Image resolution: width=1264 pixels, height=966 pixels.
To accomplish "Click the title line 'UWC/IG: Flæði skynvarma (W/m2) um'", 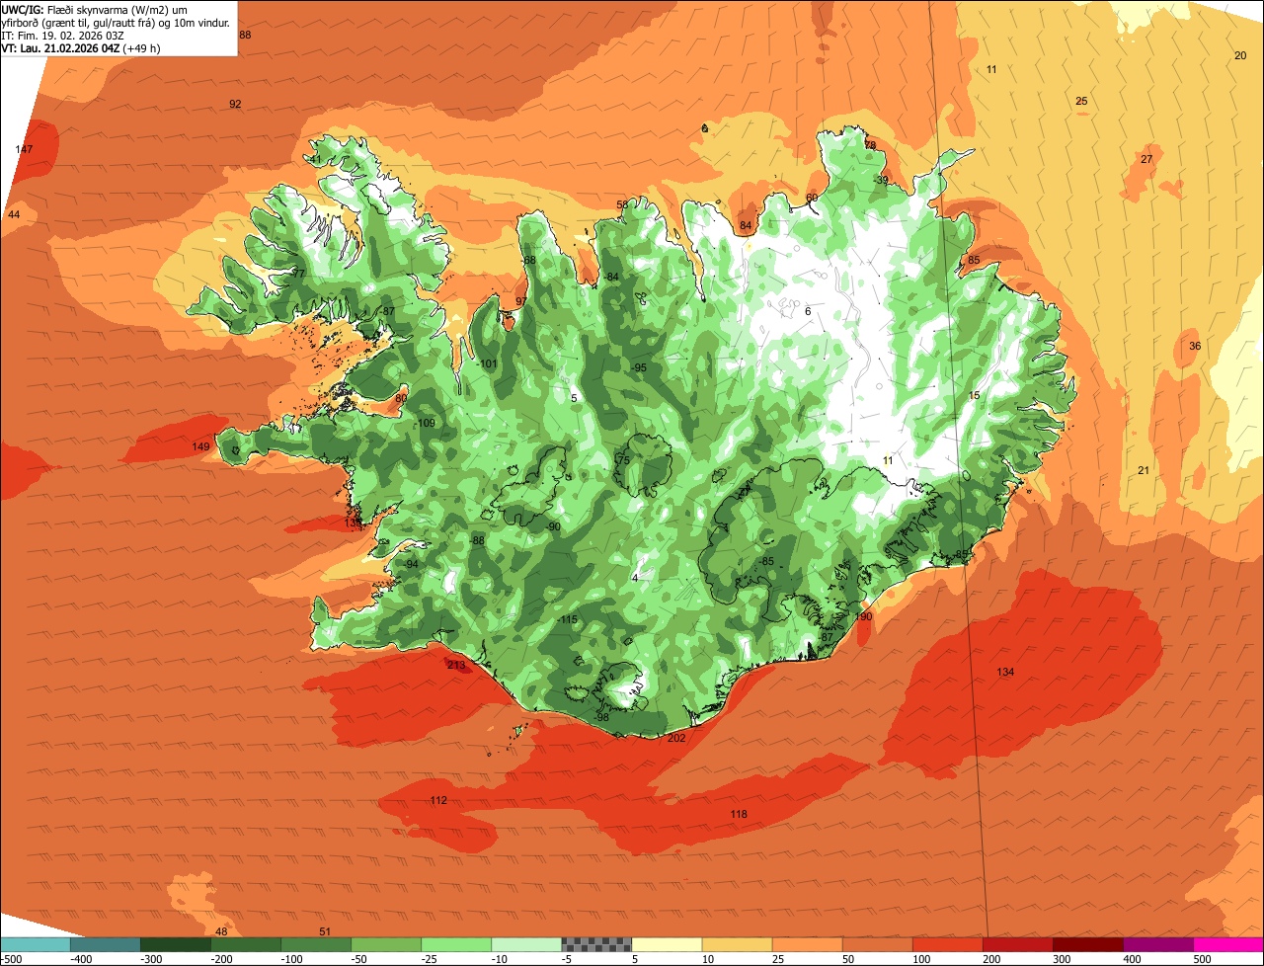I will tap(95, 10).
